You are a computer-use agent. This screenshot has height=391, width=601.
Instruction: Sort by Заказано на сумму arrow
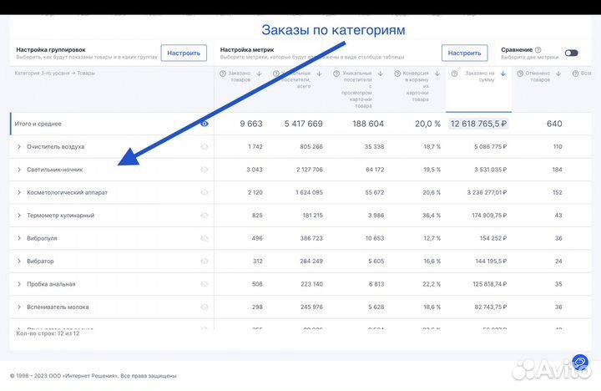click(x=503, y=74)
